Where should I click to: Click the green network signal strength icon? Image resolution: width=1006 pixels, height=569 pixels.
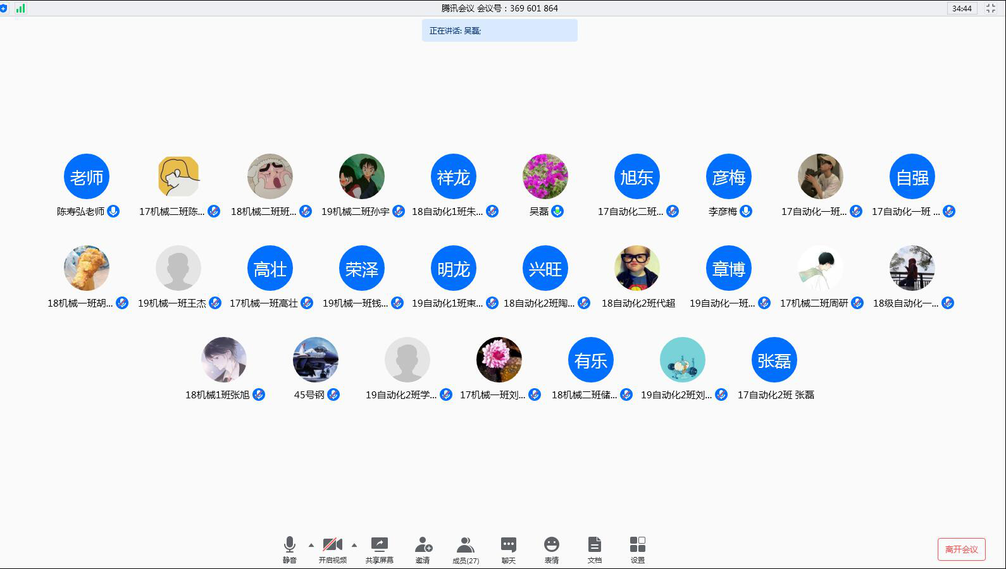point(21,8)
